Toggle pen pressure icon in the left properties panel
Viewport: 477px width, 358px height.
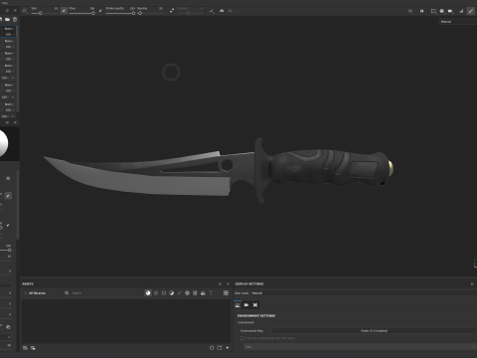[x=8, y=196]
